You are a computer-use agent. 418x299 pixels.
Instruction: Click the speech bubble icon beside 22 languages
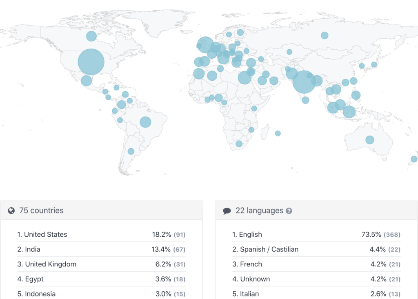click(x=227, y=211)
